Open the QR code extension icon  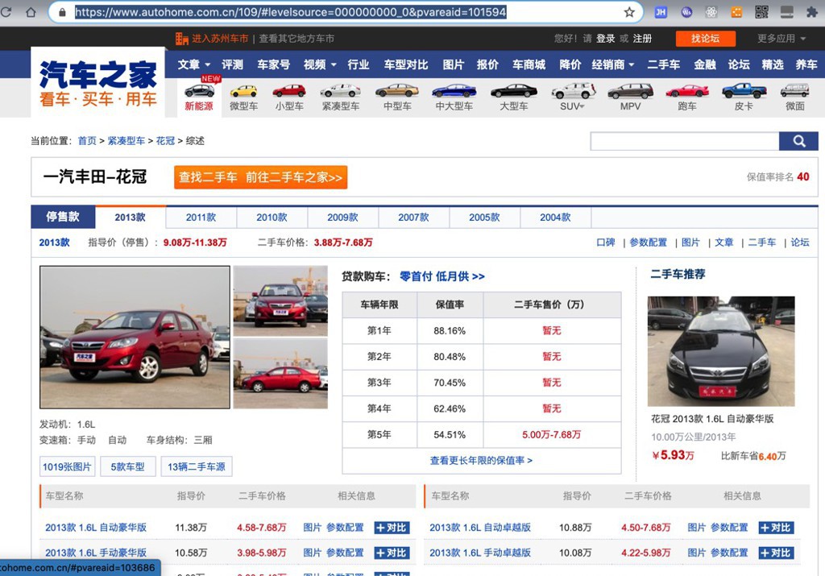761,12
